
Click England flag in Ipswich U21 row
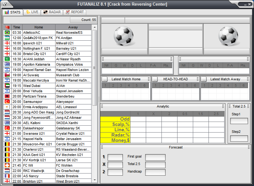[x=7, y=43]
